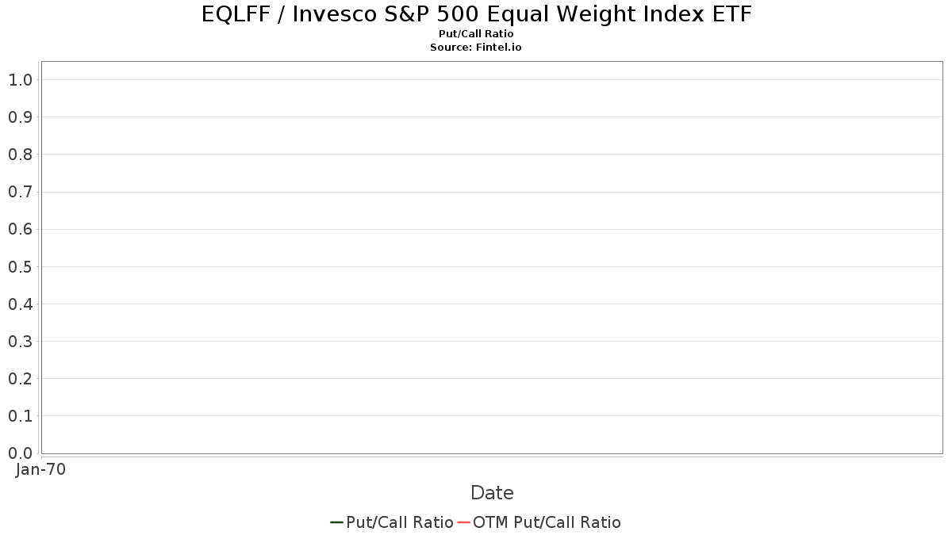
Task: Toggle the Put/Call Ratio legend label
Action: coord(400,522)
